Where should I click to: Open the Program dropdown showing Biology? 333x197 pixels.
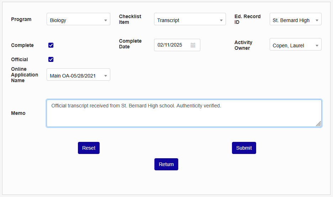pyautogui.click(x=78, y=20)
